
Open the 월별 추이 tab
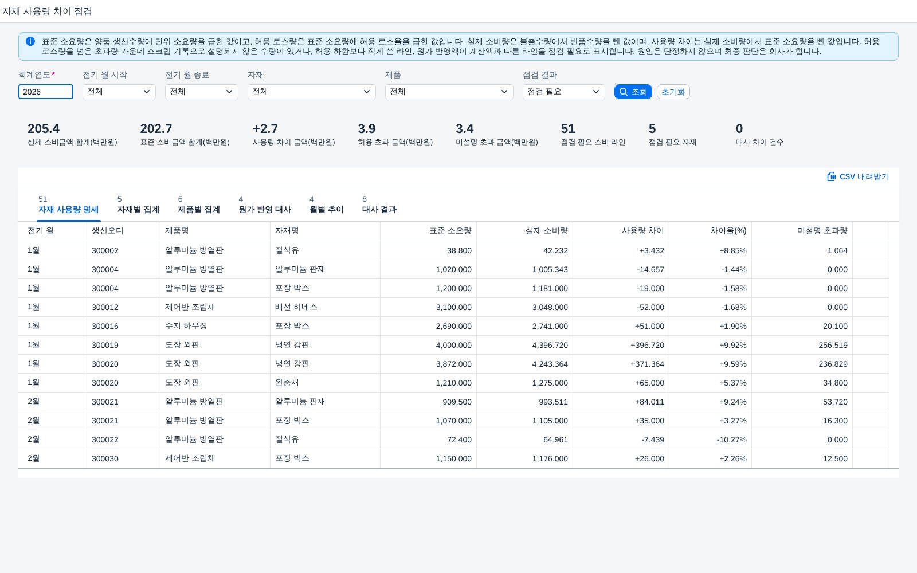[x=327, y=205]
